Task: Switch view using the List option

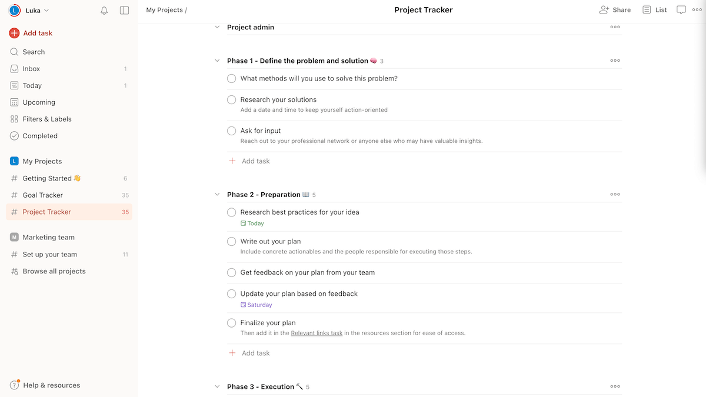Action: click(x=654, y=9)
